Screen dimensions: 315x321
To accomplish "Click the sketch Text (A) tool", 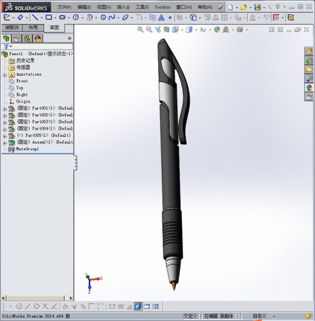I will [x=161, y=18].
